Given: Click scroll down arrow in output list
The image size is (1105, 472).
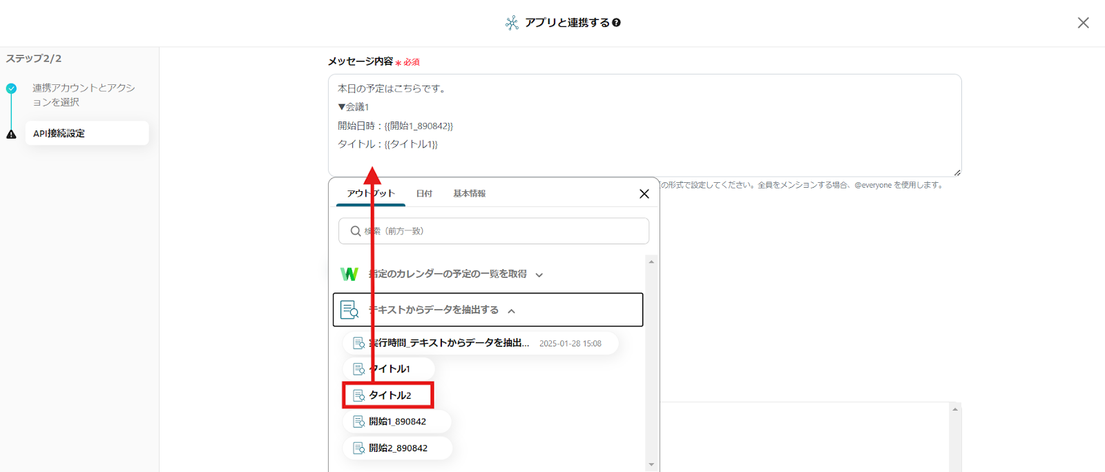Looking at the screenshot, I should [651, 464].
